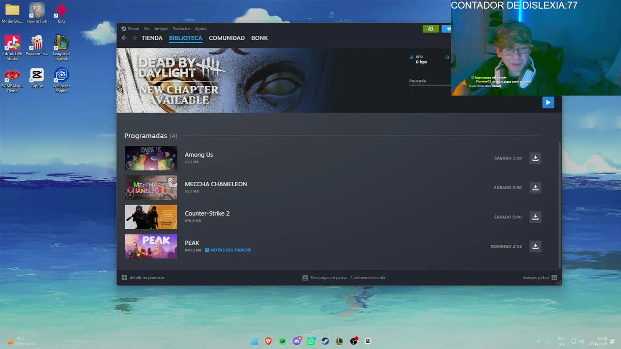Screen dimensions: 621x349
Task: Open the Productos menu
Action: click(181, 29)
